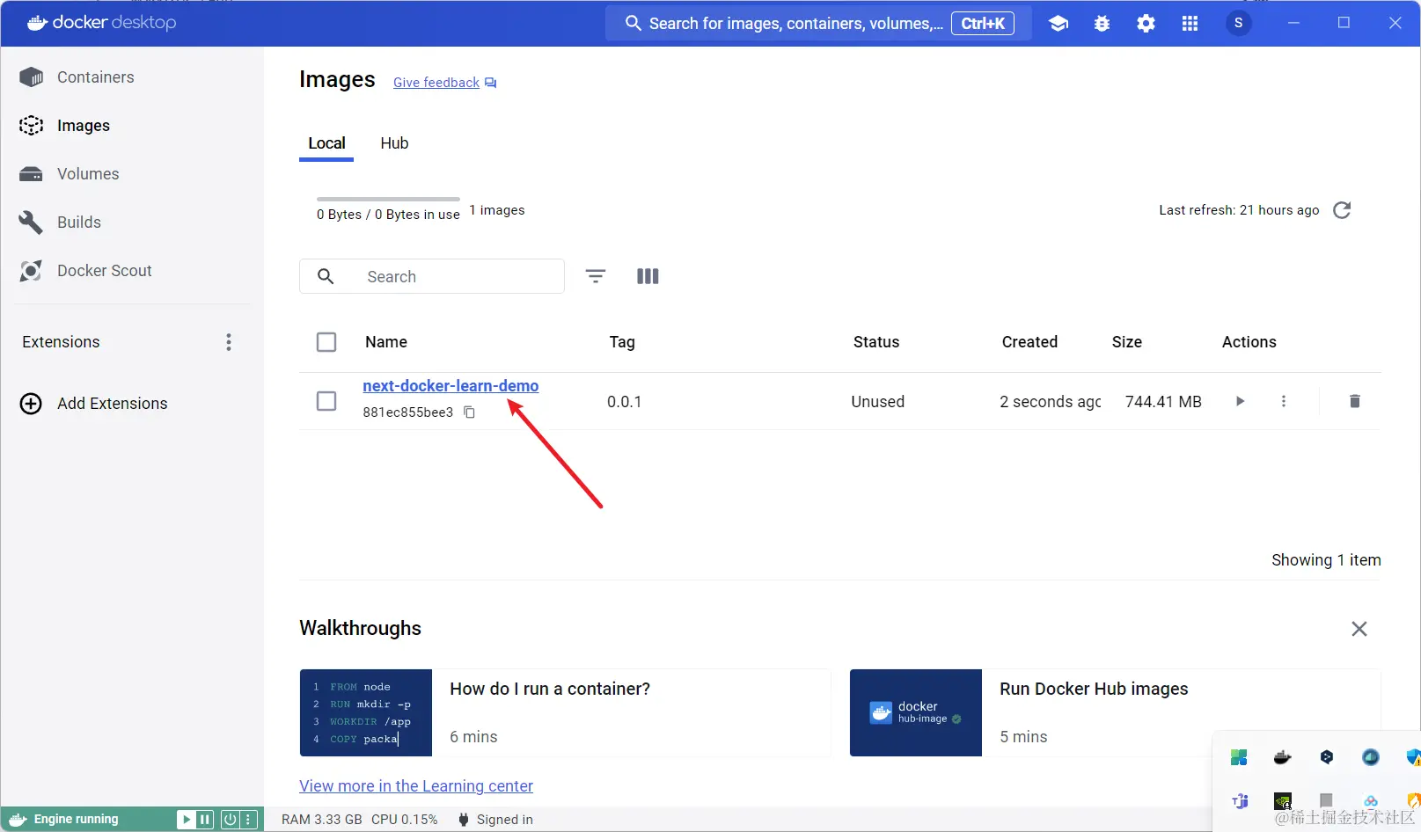Screen dimensions: 1421x832
Task: Open the next-docker-learn-demo image link
Action: 450,386
